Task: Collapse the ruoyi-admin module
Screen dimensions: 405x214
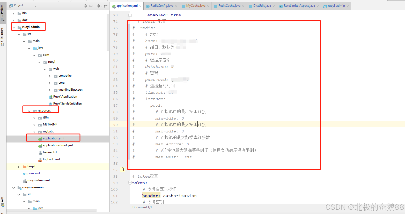Action: click(13, 27)
